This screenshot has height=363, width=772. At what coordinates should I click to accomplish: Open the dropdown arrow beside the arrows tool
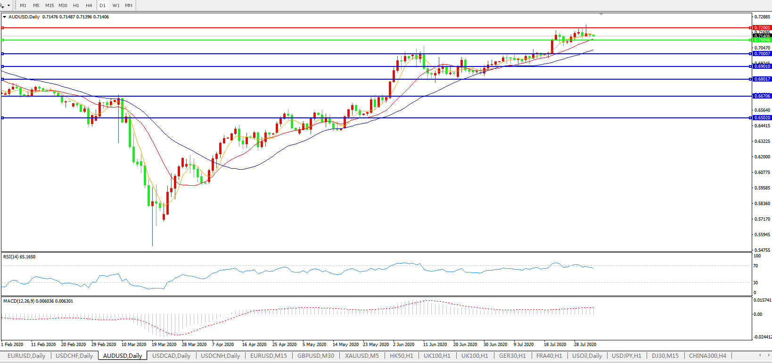[x=8, y=6]
